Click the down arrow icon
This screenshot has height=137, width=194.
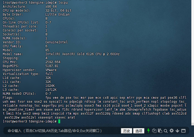[177, 131]
